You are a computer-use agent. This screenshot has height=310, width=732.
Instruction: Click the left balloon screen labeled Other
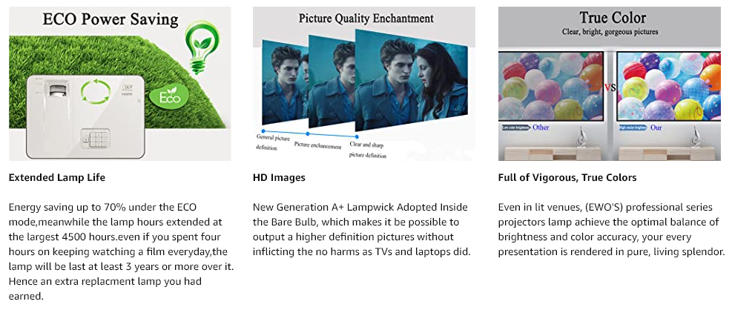(551, 86)
